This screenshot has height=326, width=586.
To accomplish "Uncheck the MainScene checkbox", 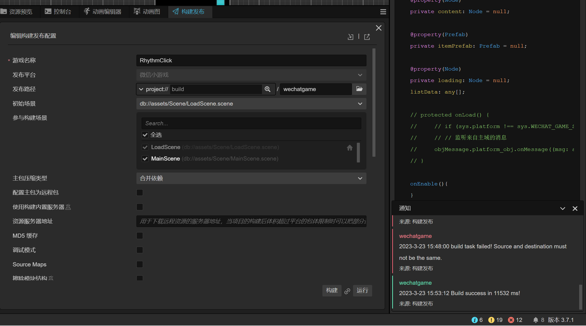I will pyautogui.click(x=145, y=159).
